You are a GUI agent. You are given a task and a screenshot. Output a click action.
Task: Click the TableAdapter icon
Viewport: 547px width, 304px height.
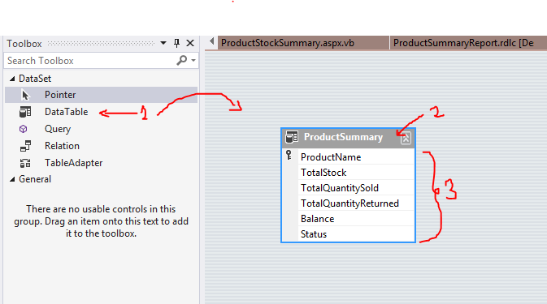point(25,163)
